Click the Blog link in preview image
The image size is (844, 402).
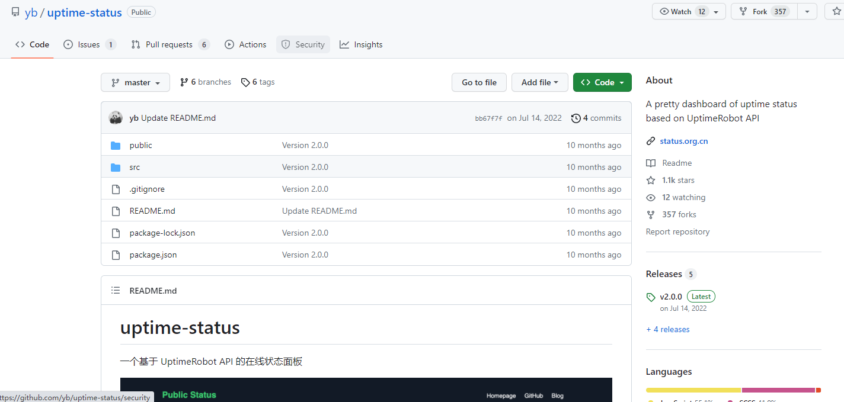pos(557,395)
